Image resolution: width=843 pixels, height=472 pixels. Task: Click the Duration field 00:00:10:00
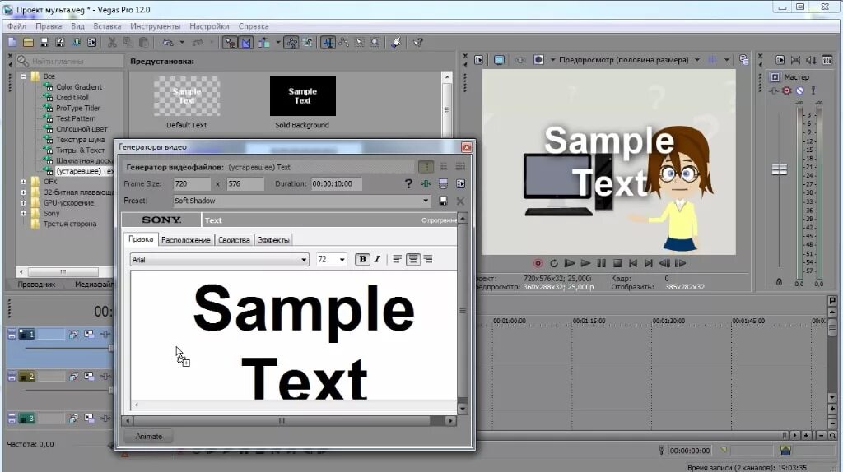coord(336,183)
